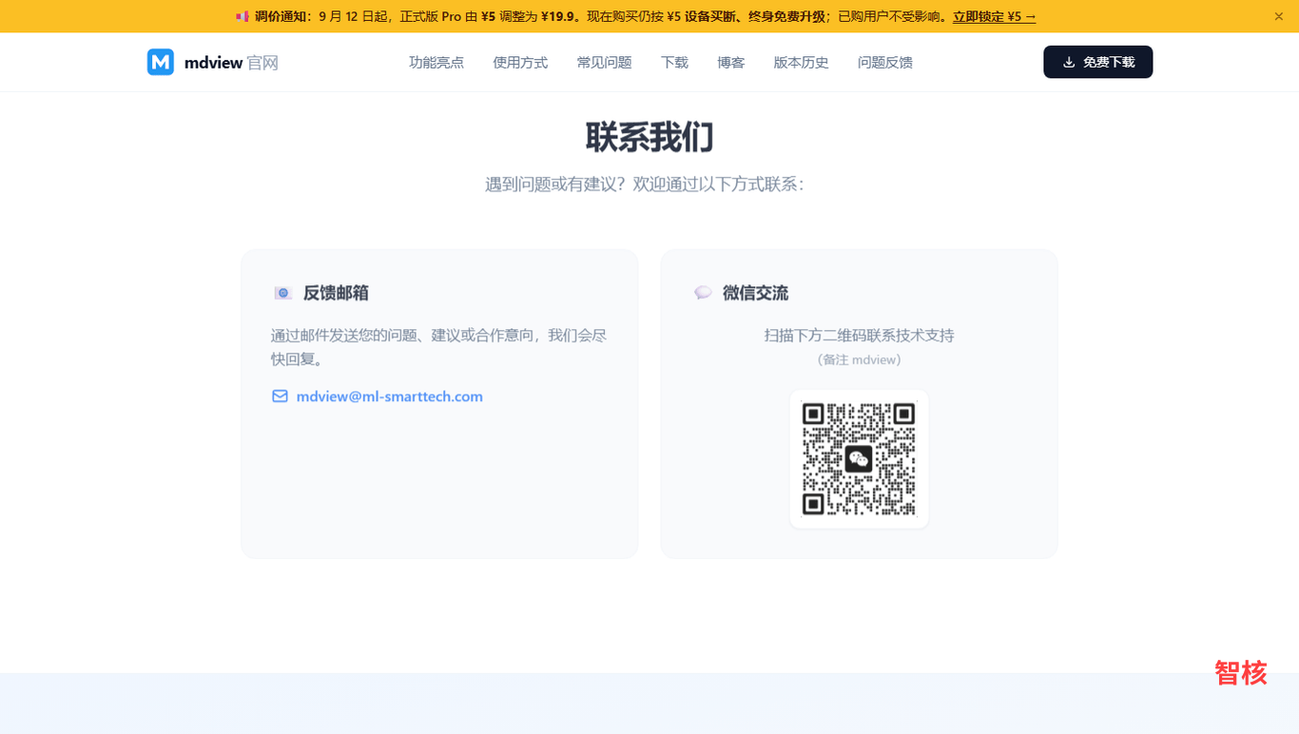View 版本历史 from the navigation
The image size is (1299, 734).
[x=802, y=63]
